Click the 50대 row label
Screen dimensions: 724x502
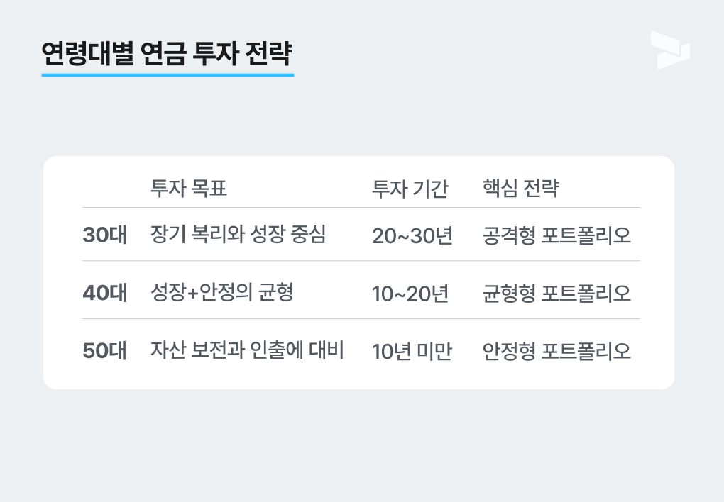[x=105, y=351]
